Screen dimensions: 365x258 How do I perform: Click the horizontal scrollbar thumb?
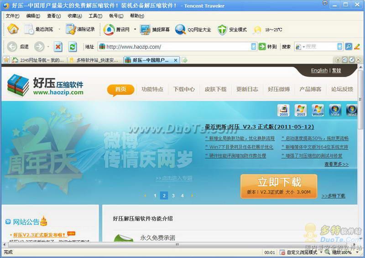click(x=177, y=244)
